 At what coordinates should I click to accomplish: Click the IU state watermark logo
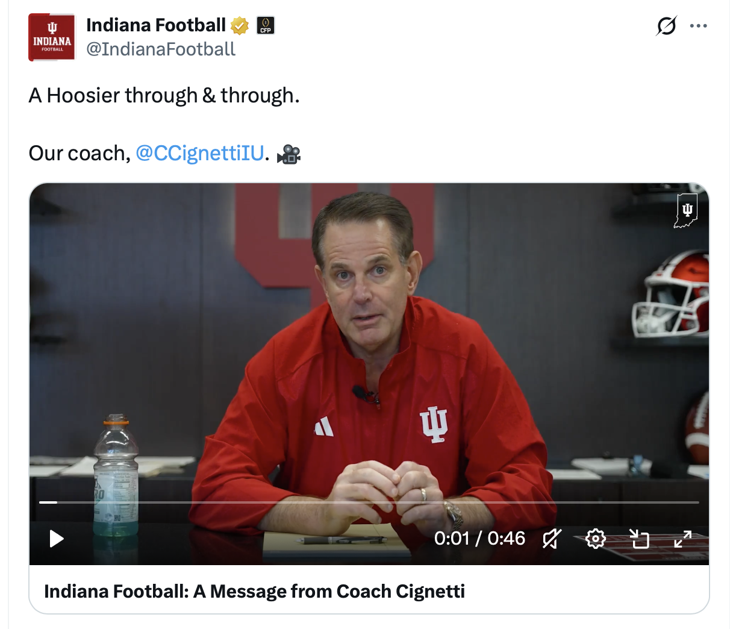(x=686, y=211)
